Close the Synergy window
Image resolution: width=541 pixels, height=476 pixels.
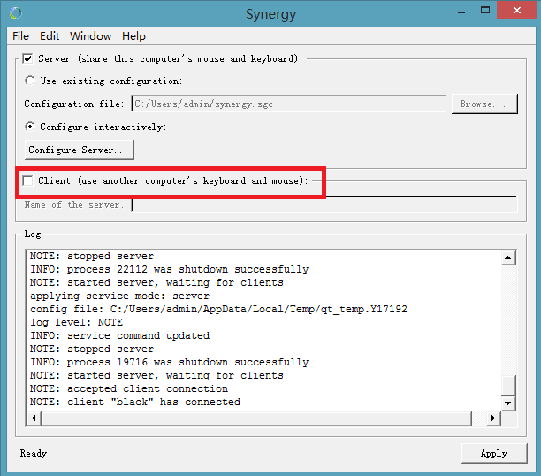[x=517, y=11]
